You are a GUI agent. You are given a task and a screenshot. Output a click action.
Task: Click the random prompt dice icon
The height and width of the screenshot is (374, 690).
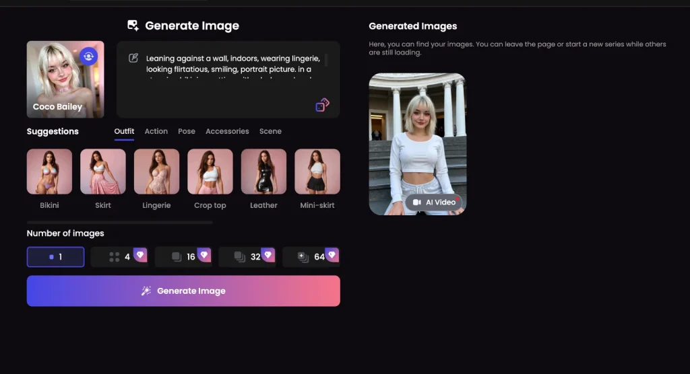click(323, 104)
